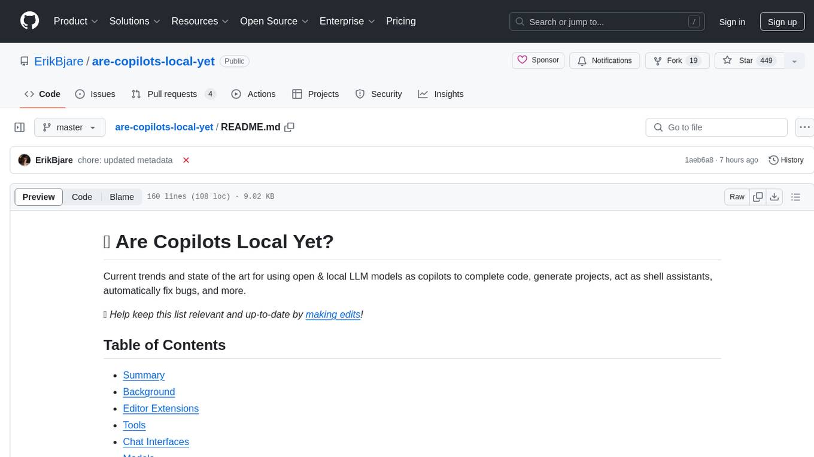Switch to the Pull requests tab
814x457 pixels.
[x=173, y=94]
